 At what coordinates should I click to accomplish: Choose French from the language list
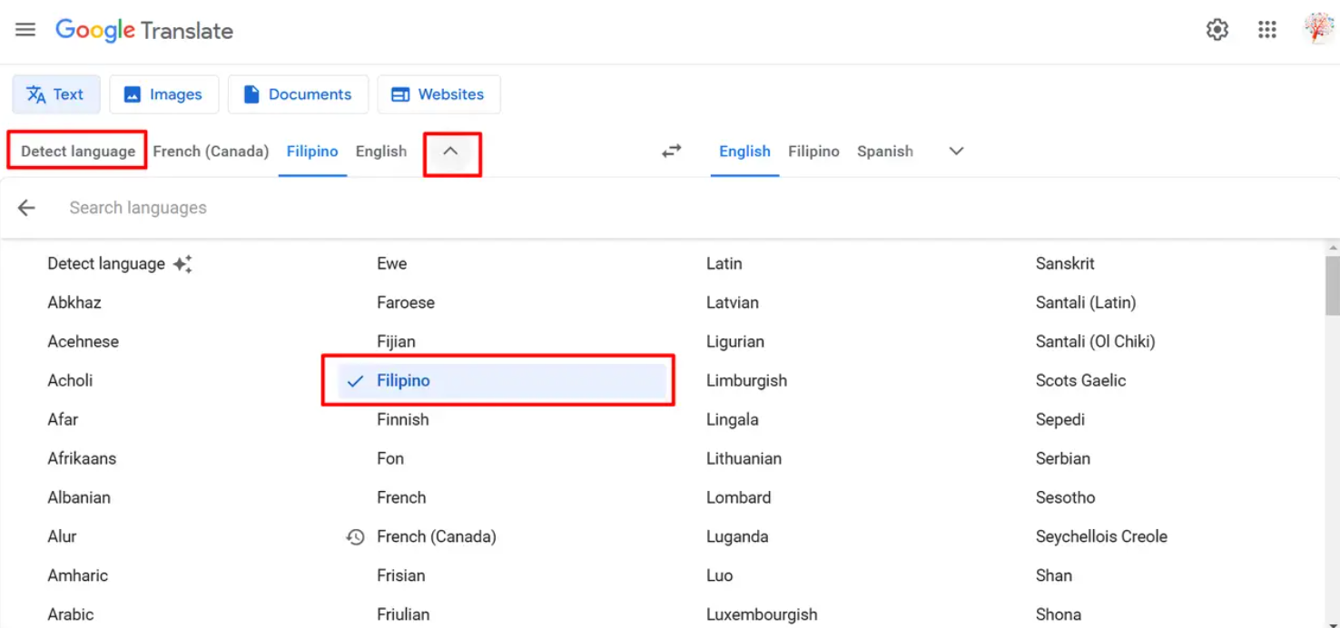click(401, 498)
